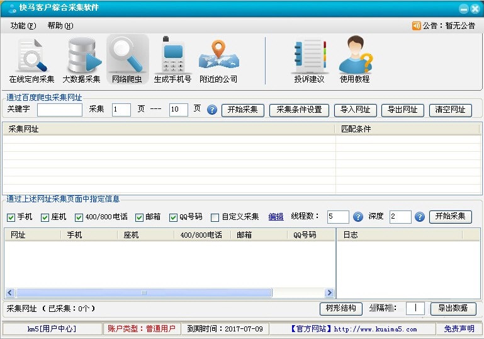The width and height of the screenshot is (484, 339).
Task: Click the 编辑 link
Action: click(x=276, y=217)
